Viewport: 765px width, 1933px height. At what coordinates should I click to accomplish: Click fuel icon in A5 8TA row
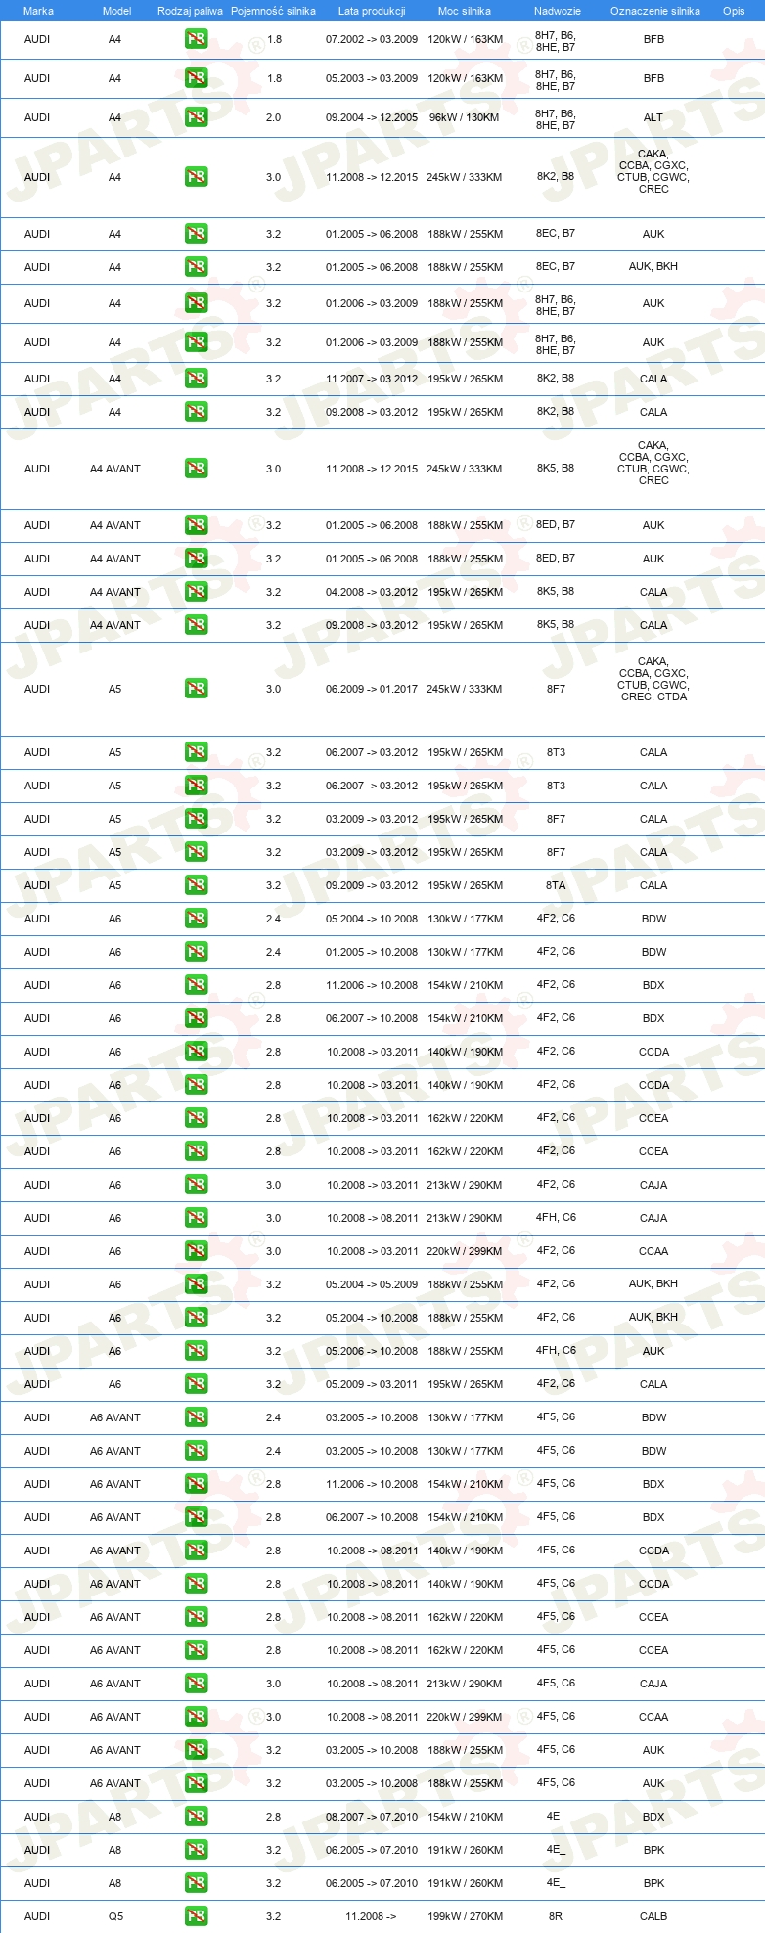tap(196, 885)
